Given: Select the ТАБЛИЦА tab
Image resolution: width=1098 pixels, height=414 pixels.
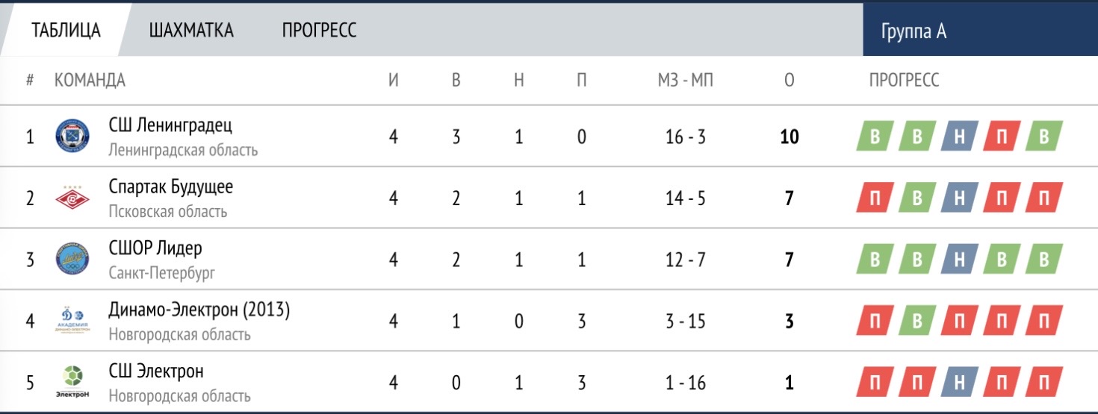Looking at the screenshot, I should pyautogui.click(x=66, y=31).
